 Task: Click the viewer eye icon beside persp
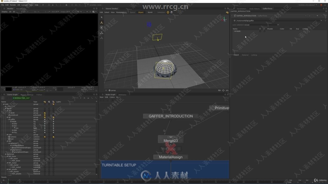pos(106,90)
